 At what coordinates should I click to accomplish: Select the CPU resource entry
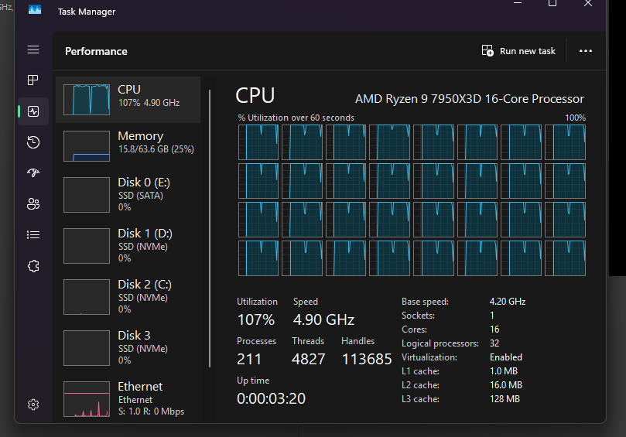coord(128,100)
